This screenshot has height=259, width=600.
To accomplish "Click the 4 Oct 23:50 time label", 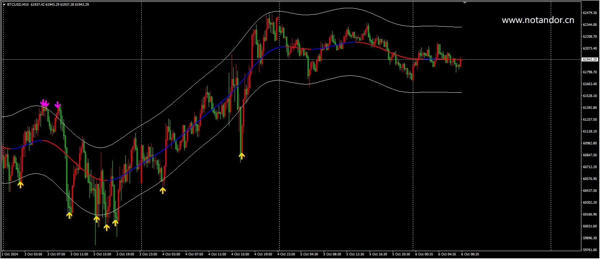I will (286, 254).
